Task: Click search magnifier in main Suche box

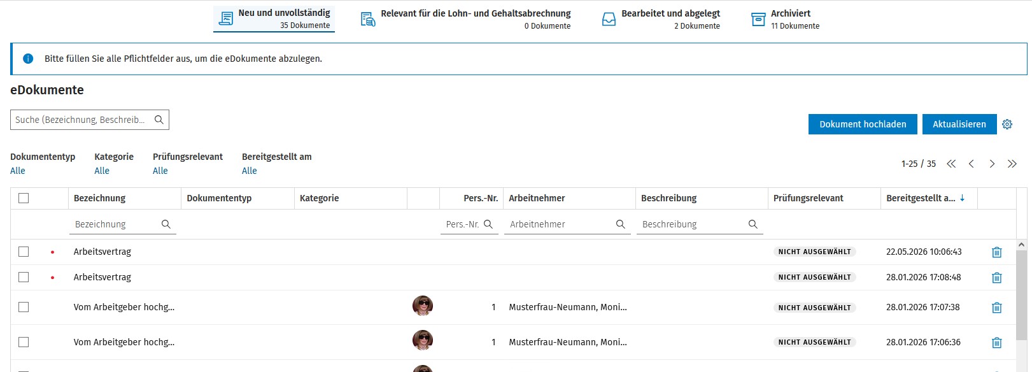Action: pos(159,120)
